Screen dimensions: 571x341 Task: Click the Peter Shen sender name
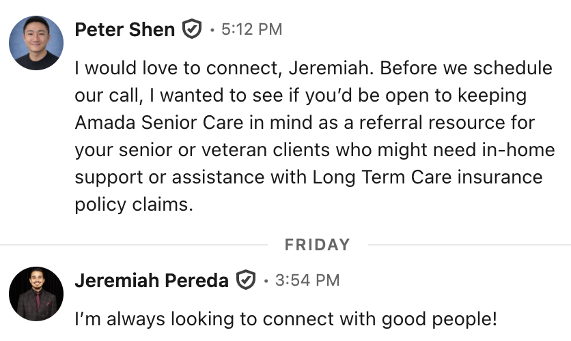point(124,29)
